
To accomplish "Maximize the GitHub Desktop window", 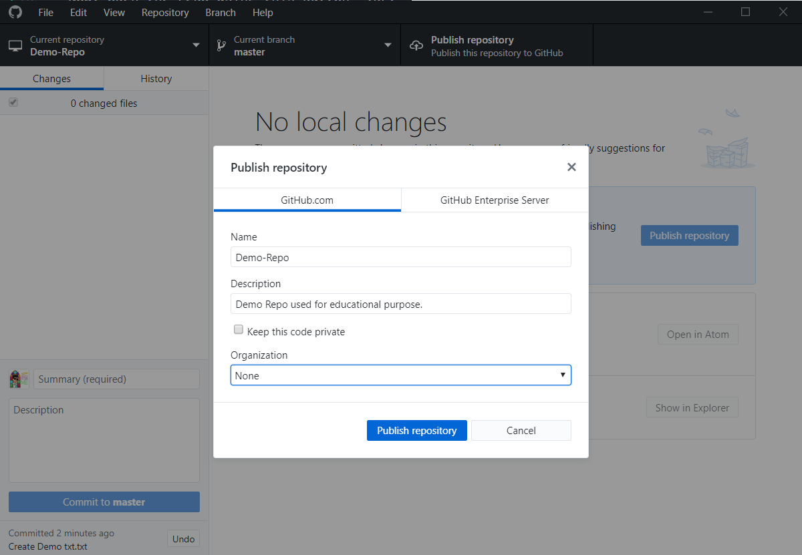I will (746, 12).
